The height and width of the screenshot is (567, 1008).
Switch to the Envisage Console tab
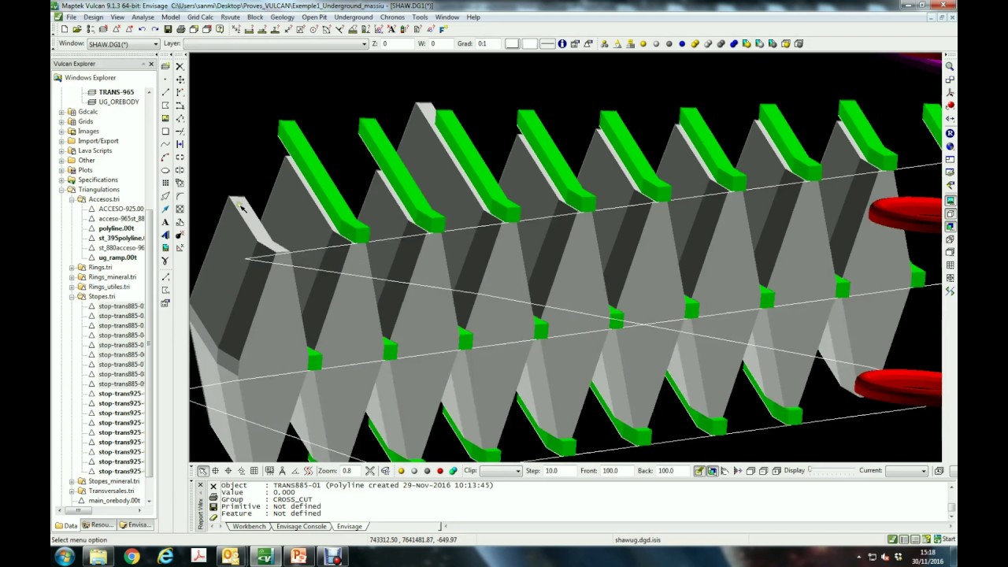[301, 526]
